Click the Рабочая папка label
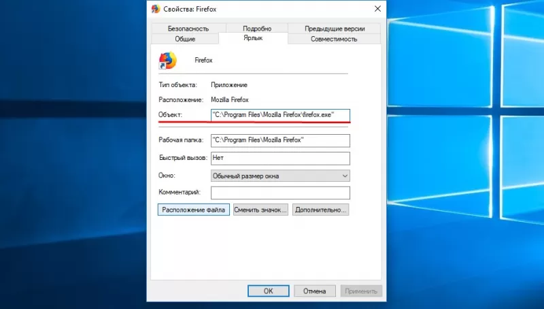The height and width of the screenshot is (309, 544). pyautogui.click(x=181, y=140)
